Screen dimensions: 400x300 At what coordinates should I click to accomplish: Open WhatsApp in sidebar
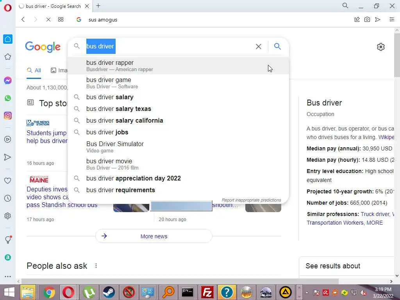pos(8,98)
